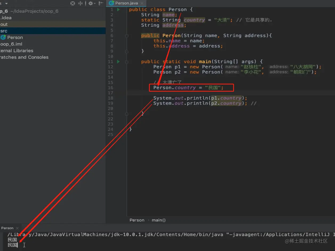Click the collapse all icon in Project panel

click(x=80, y=3)
